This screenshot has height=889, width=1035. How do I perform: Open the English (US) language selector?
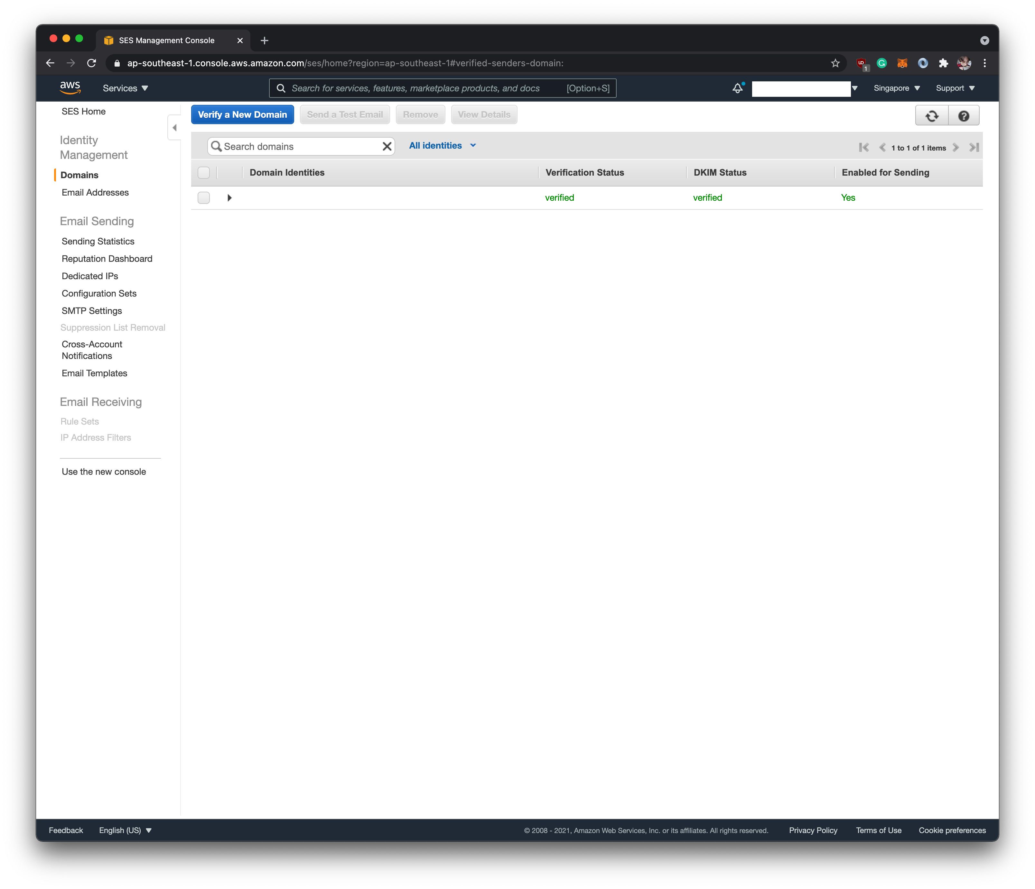pyautogui.click(x=126, y=830)
